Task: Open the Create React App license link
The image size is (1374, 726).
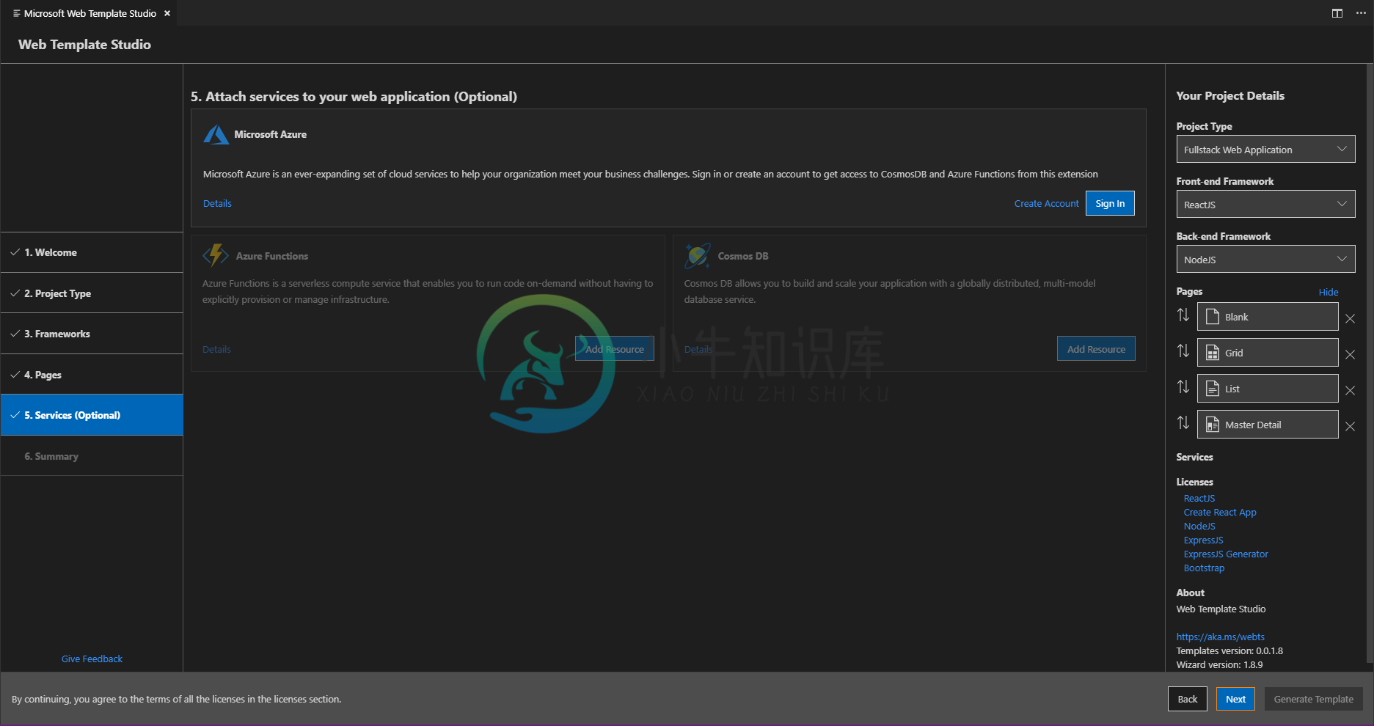Action: pyautogui.click(x=1220, y=512)
